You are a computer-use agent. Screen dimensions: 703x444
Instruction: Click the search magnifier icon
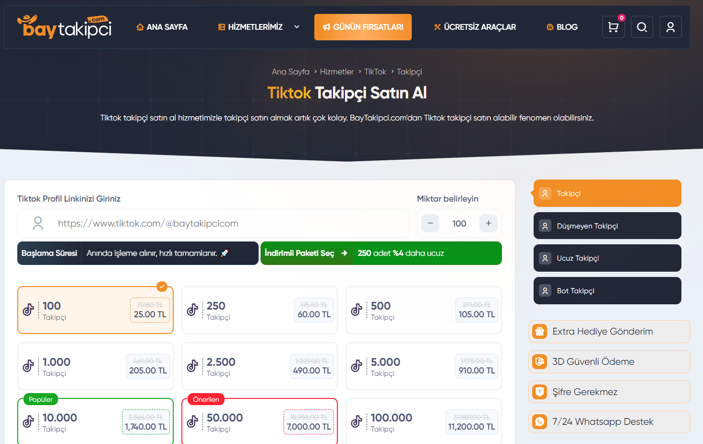[x=642, y=27]
